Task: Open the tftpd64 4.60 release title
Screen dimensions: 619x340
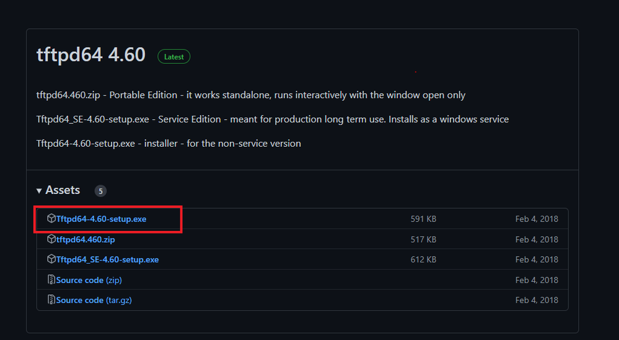Action: coord(91,55)
